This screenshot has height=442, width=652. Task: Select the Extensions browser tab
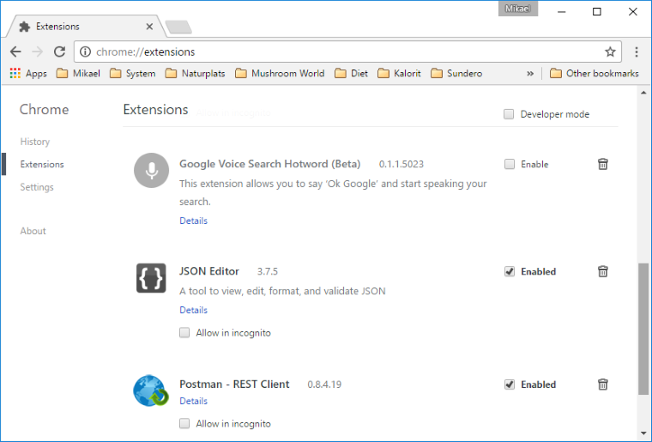(x=86, y=27)
